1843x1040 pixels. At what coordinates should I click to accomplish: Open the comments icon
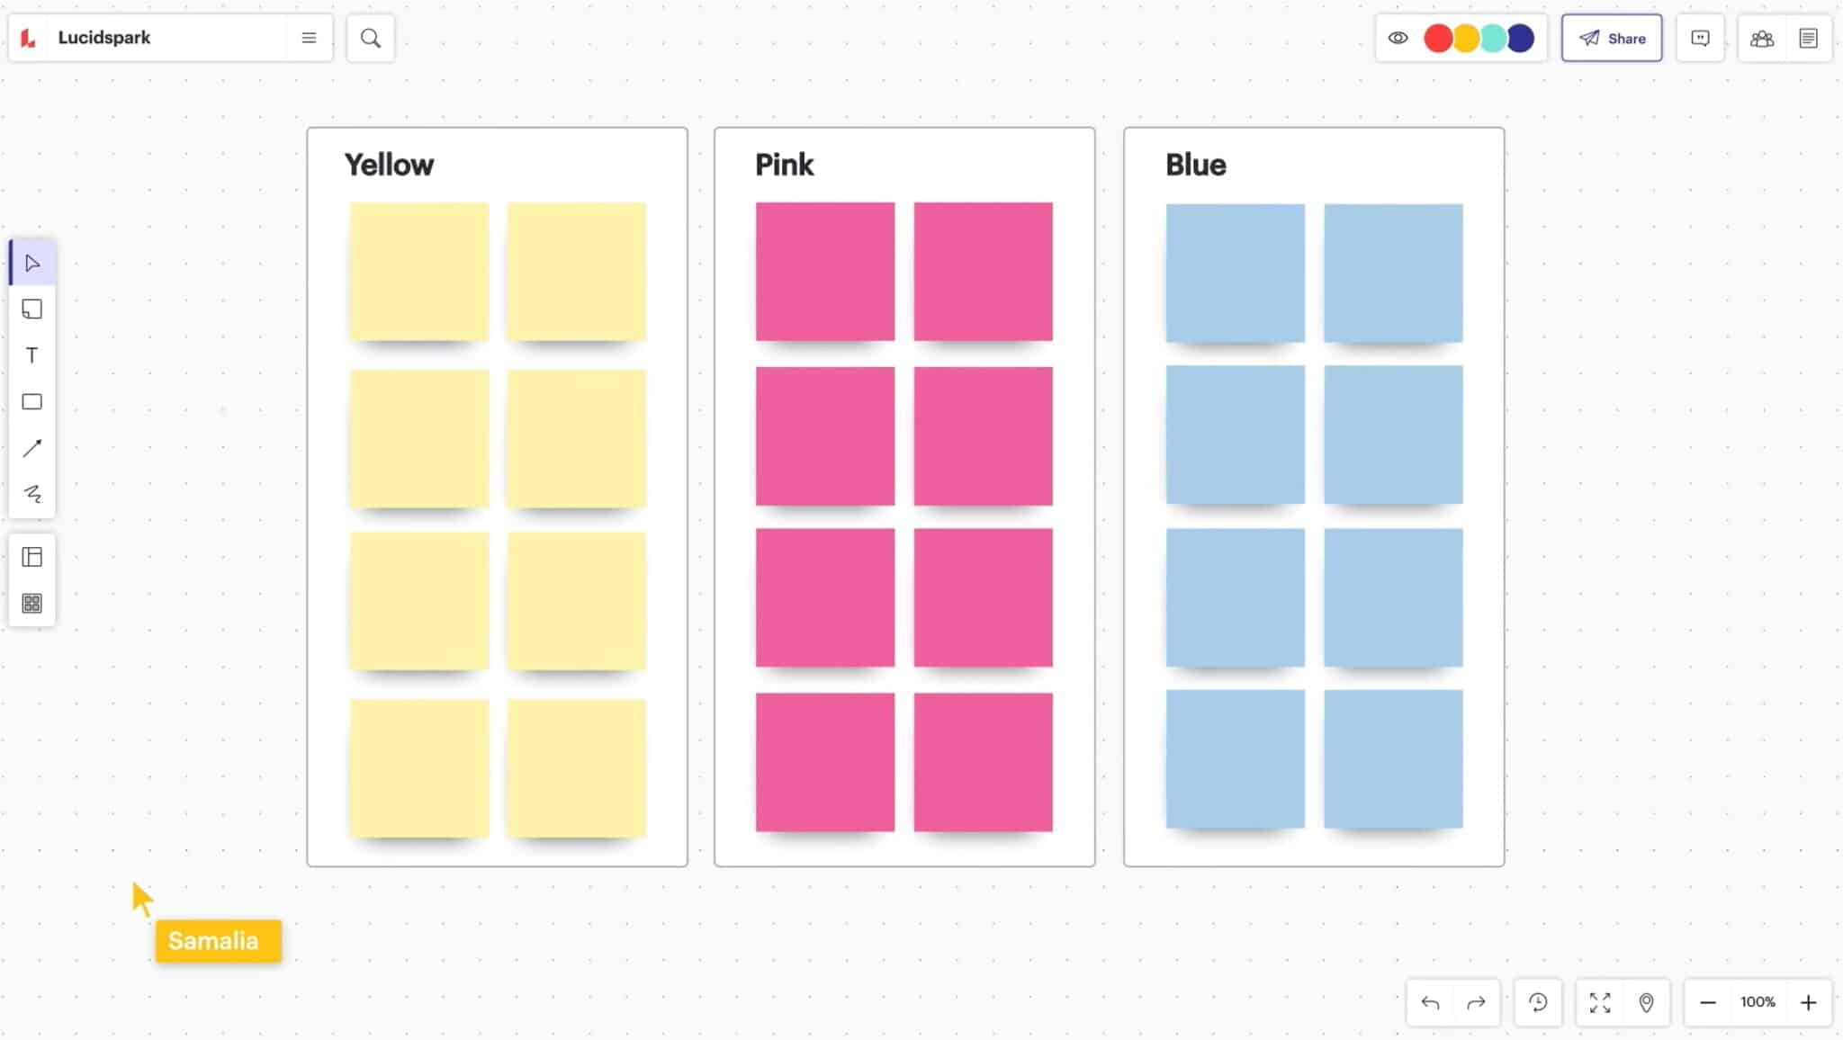1699,38
